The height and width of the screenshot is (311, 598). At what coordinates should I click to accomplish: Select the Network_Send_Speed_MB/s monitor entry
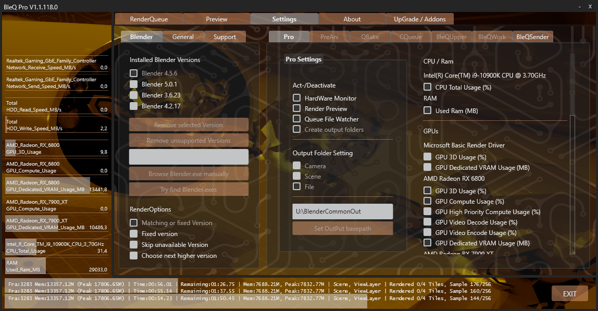coord(57,83)
